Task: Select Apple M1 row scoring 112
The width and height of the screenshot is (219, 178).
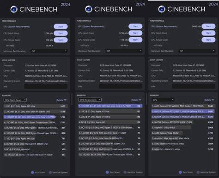Action: click(110, 122)
